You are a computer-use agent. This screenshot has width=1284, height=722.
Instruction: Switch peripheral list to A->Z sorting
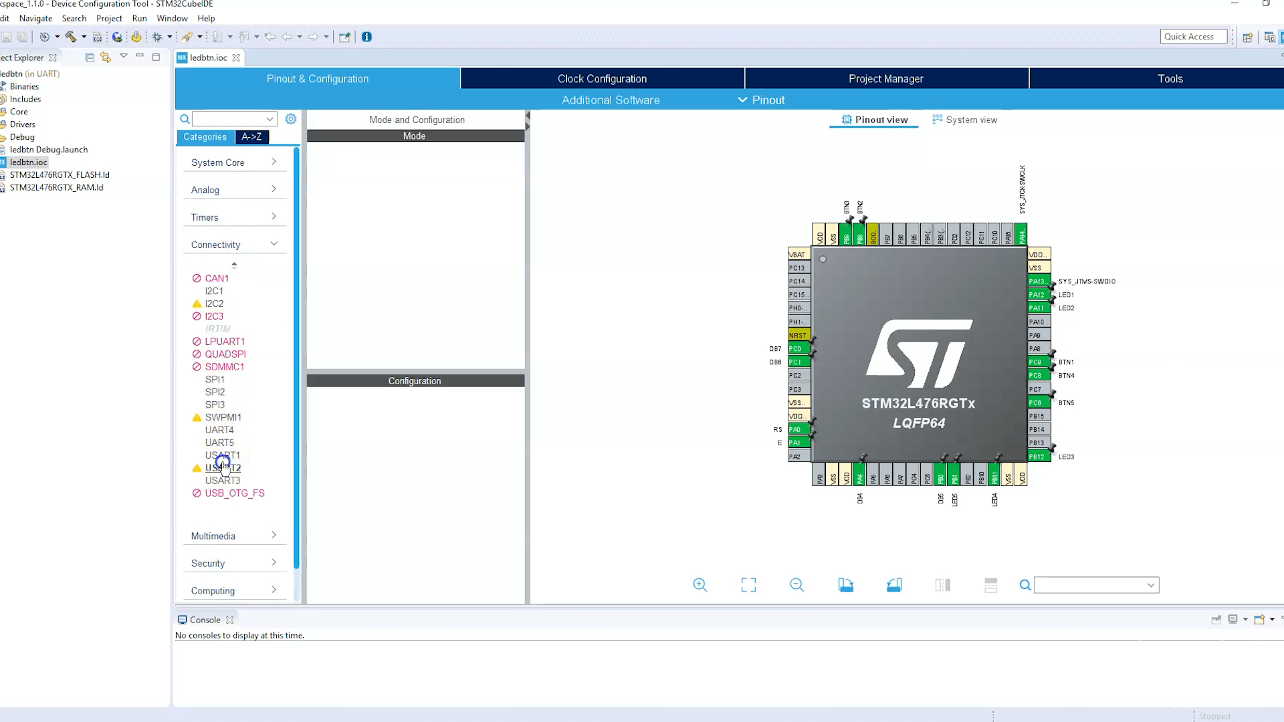pos(251,137)
